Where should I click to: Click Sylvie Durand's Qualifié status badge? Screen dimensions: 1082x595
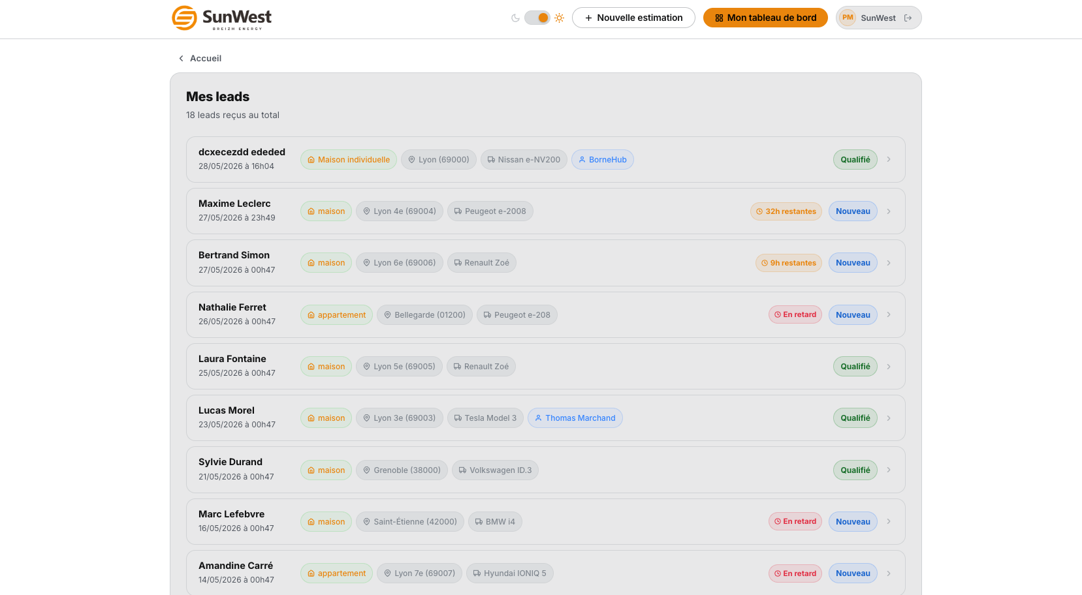tap(855, 470)
